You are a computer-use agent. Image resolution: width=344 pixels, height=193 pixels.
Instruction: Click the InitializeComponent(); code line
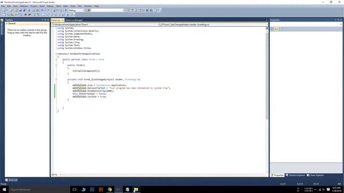tap(86, 71)
